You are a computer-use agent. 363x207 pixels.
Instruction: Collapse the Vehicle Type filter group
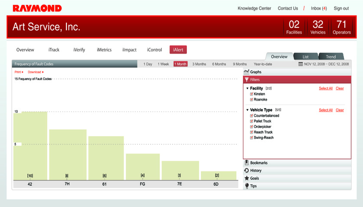247,110
